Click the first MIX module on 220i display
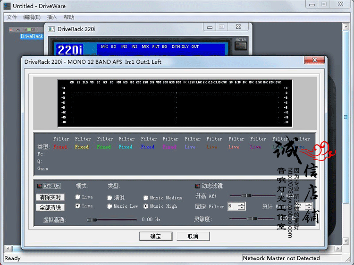 (x=104, y=47)
